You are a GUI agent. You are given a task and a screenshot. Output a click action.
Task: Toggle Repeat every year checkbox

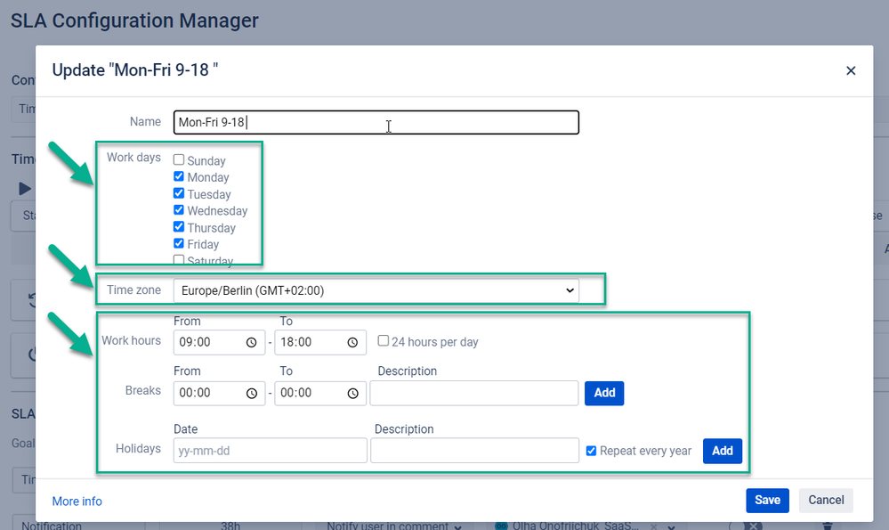tap(592, 451)
